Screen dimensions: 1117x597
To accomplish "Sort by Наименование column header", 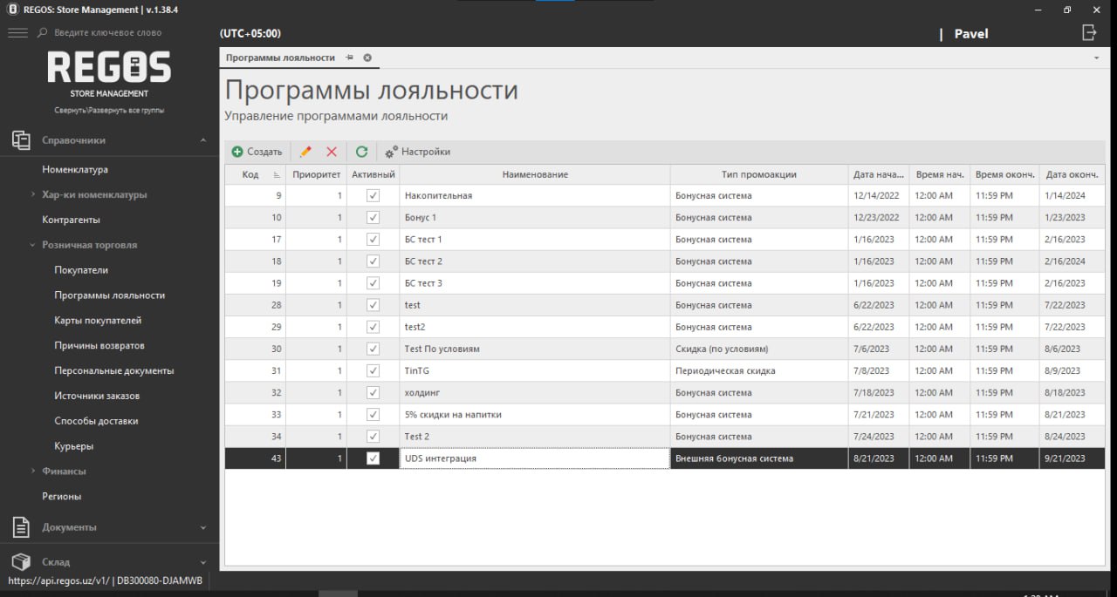I will point(535,174).
